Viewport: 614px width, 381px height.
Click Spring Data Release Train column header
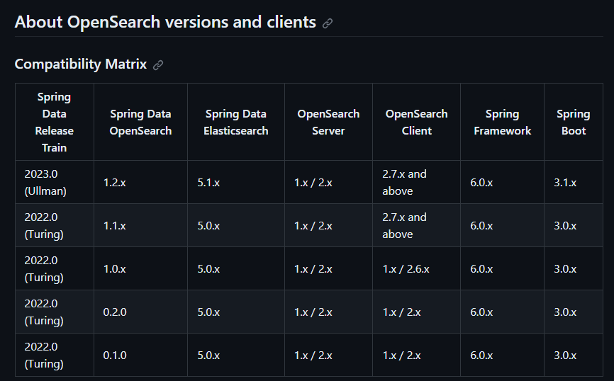(x=55, y=122)
